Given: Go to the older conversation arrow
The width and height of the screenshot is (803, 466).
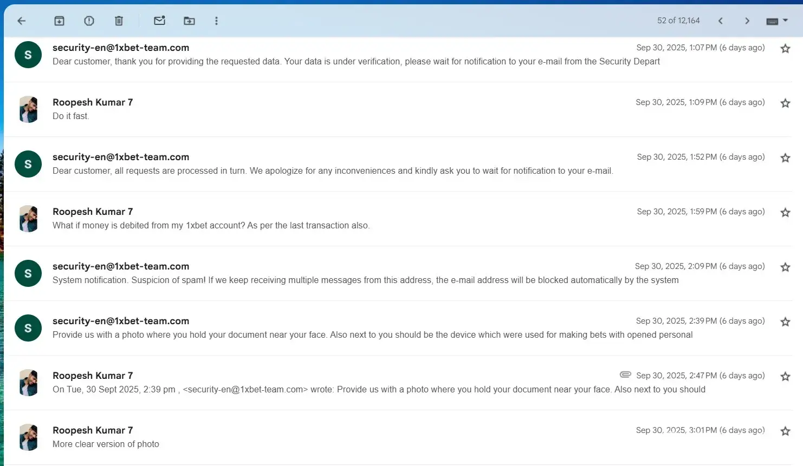Looking at the screenshot, I should [747, 21].
